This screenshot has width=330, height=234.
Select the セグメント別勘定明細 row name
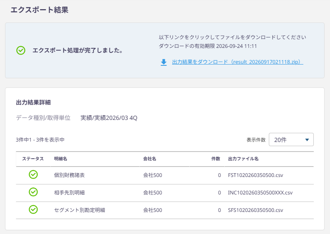(79, 210)
